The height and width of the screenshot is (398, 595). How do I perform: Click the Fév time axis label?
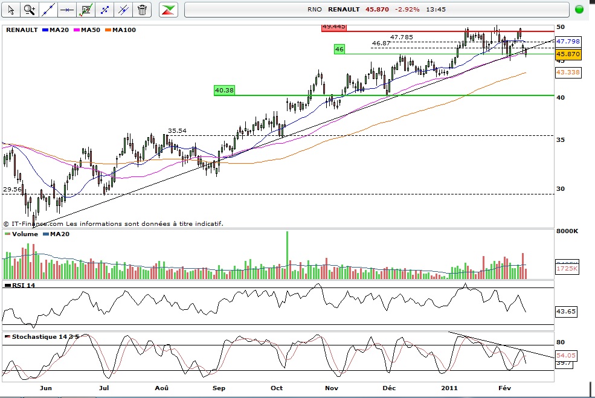pos(504,388)
